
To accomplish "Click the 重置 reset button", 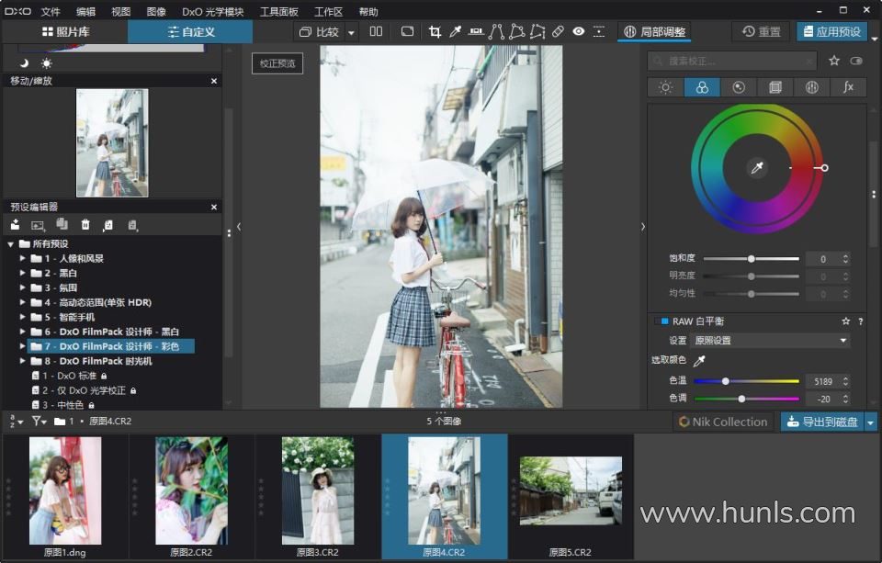I will click(x=761, y=31).
